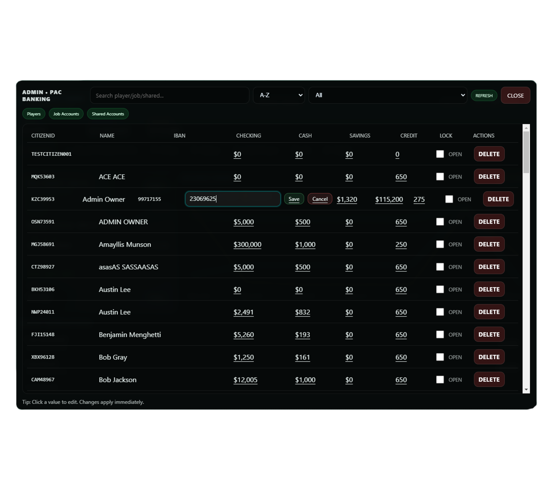Toggle lock checkbox for BKH53106 Austin Lee
This screenshot has width=553, height=490.
[440, 289]
